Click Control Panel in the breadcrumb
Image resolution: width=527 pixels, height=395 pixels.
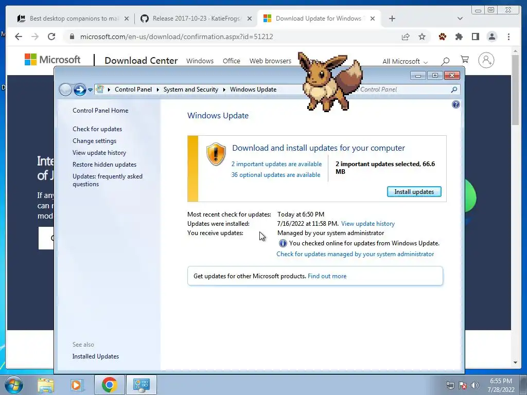133,89
